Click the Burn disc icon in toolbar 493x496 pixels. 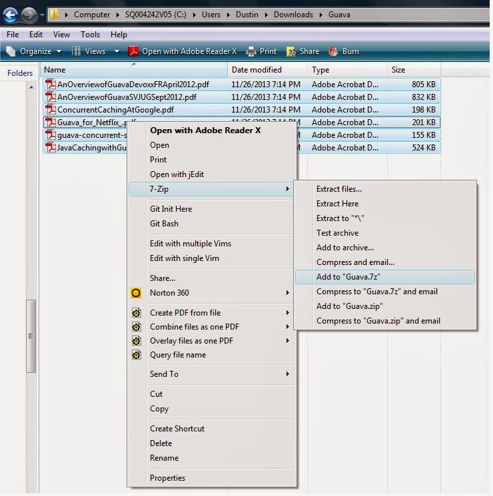point(333,51)
